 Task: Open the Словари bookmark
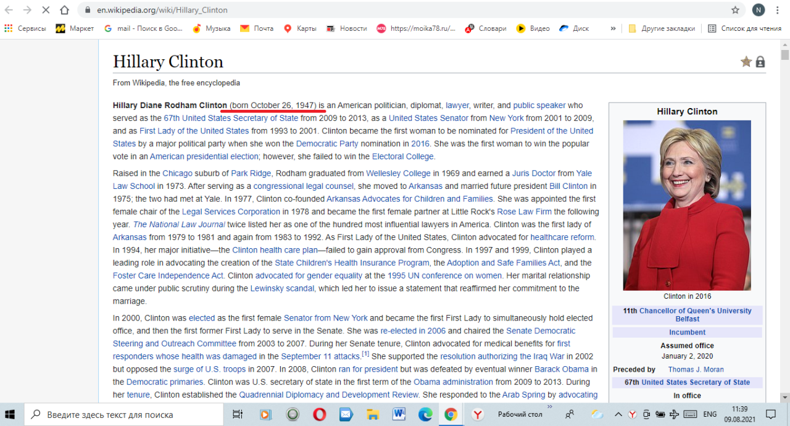coord(486,28)
